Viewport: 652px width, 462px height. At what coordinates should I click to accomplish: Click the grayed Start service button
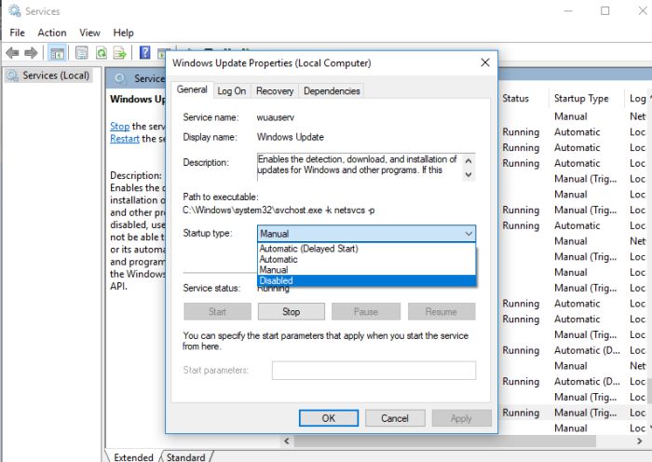click(217, 311)
